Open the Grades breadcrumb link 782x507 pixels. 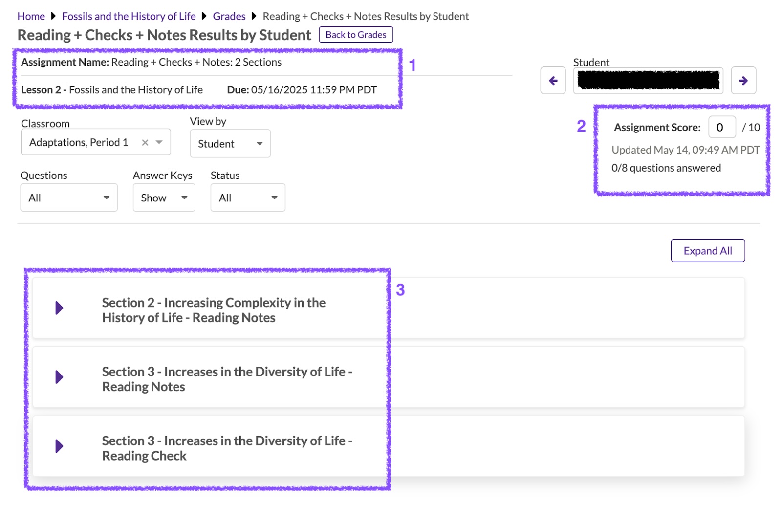[x=229, y=16]
